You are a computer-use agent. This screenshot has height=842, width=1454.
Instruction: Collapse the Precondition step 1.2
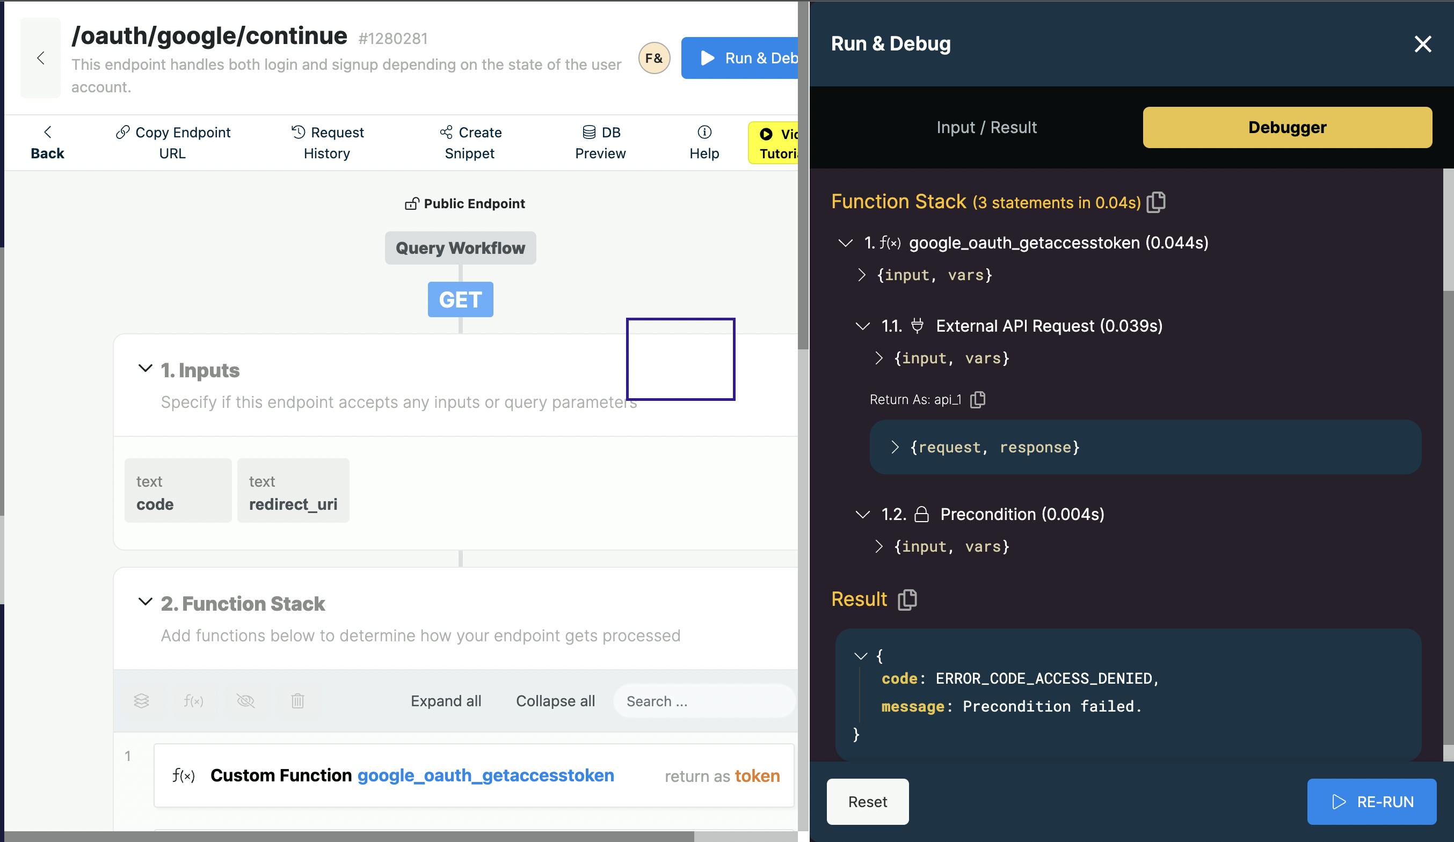coord(863,514)
